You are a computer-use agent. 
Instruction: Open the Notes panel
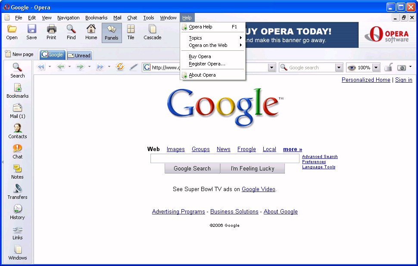click(18, 172)
